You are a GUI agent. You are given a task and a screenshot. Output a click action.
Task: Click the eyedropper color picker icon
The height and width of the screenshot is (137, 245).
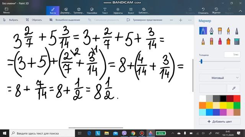tap(234, 88)
